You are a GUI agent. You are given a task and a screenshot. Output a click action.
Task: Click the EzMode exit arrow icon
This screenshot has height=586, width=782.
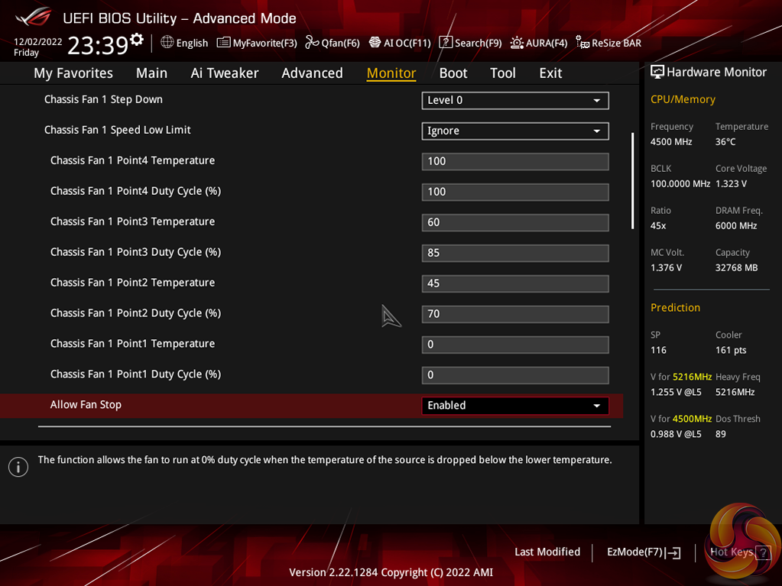click(673, 552)
